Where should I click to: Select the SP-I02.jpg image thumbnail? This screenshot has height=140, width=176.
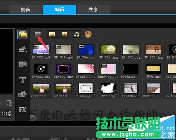tap(131, 49)
